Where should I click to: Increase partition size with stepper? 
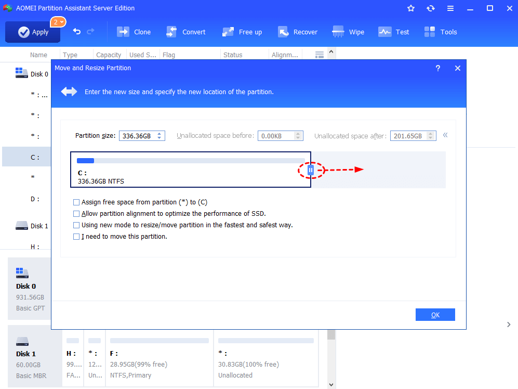159,134
